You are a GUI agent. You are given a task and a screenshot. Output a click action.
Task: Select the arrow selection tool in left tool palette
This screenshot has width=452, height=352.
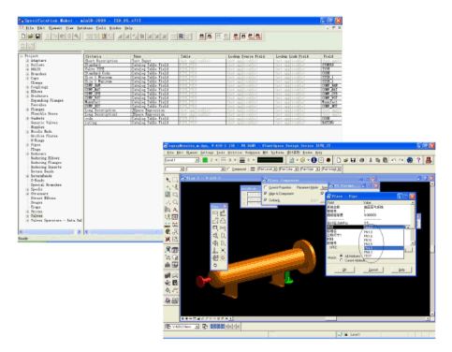tap(168, 180)
